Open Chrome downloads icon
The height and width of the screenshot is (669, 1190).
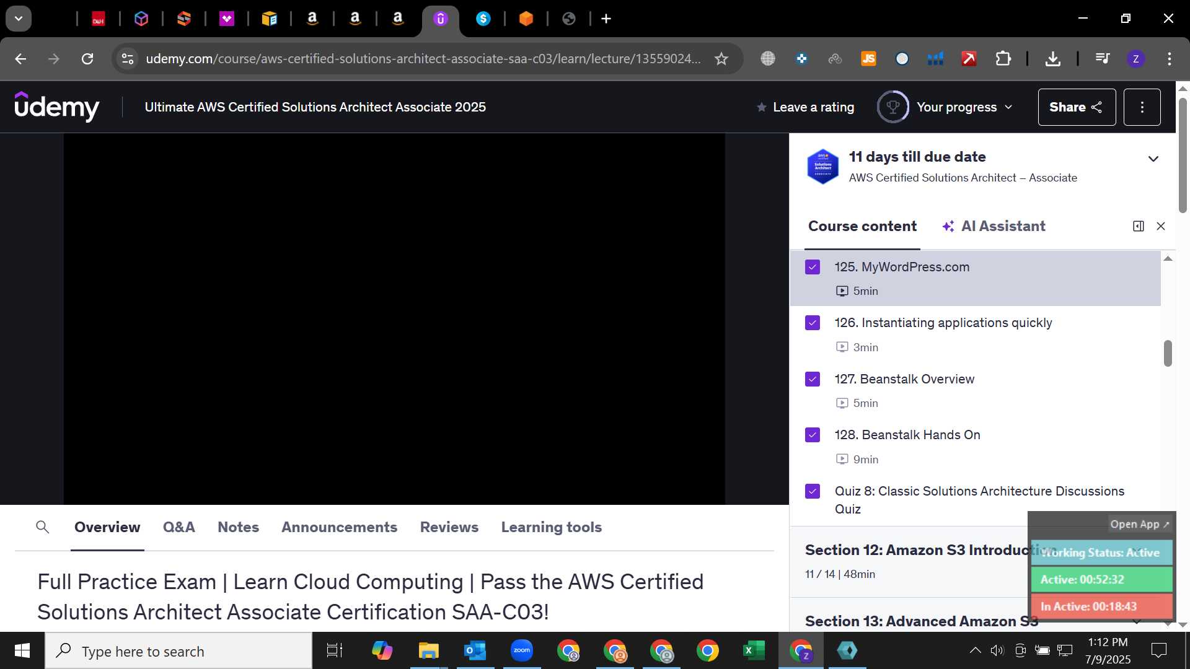[x=1052, y=59]
